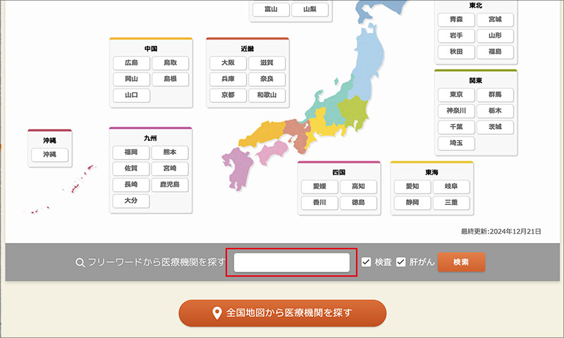Image resolution: width=564 pixels, height=338 pixels.
Task: Click the free-word search input field
Action: 292,263
